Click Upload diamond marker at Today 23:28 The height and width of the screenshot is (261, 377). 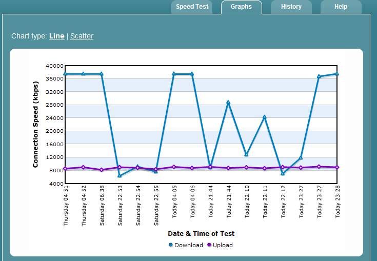coord(337,167)
